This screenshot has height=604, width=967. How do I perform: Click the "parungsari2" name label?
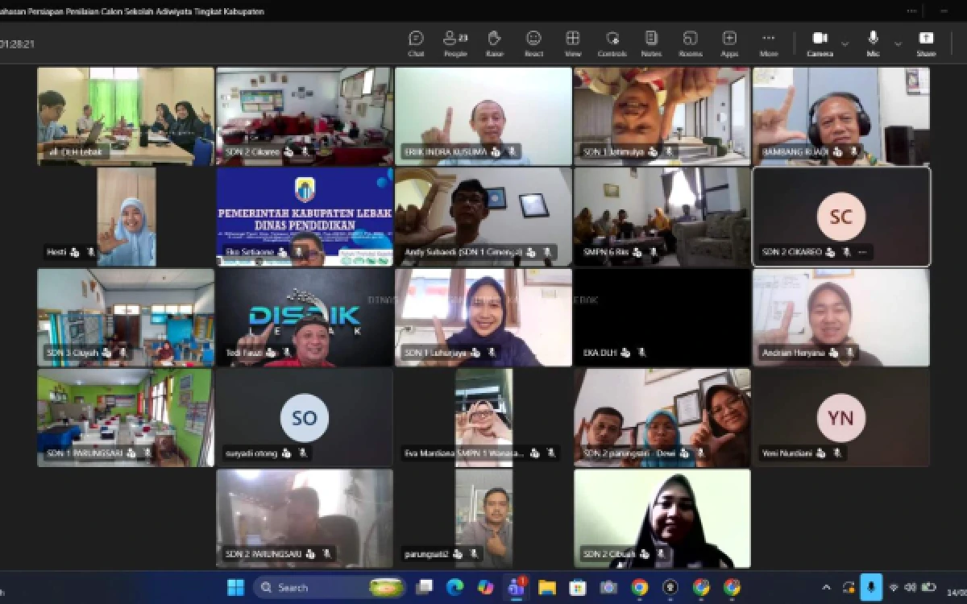[427, 554]
